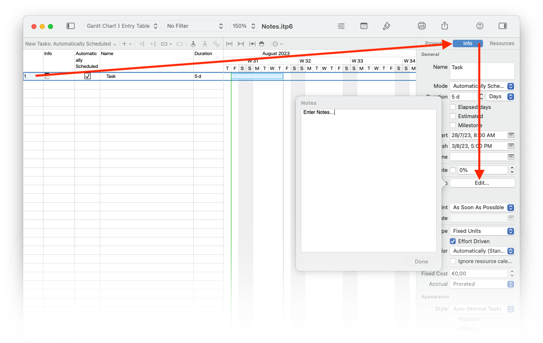Viewport: 543px width, 343px height.
Task: Open the calendar toolbar icon
Action: pyautogui.click(x=364, y=26)
